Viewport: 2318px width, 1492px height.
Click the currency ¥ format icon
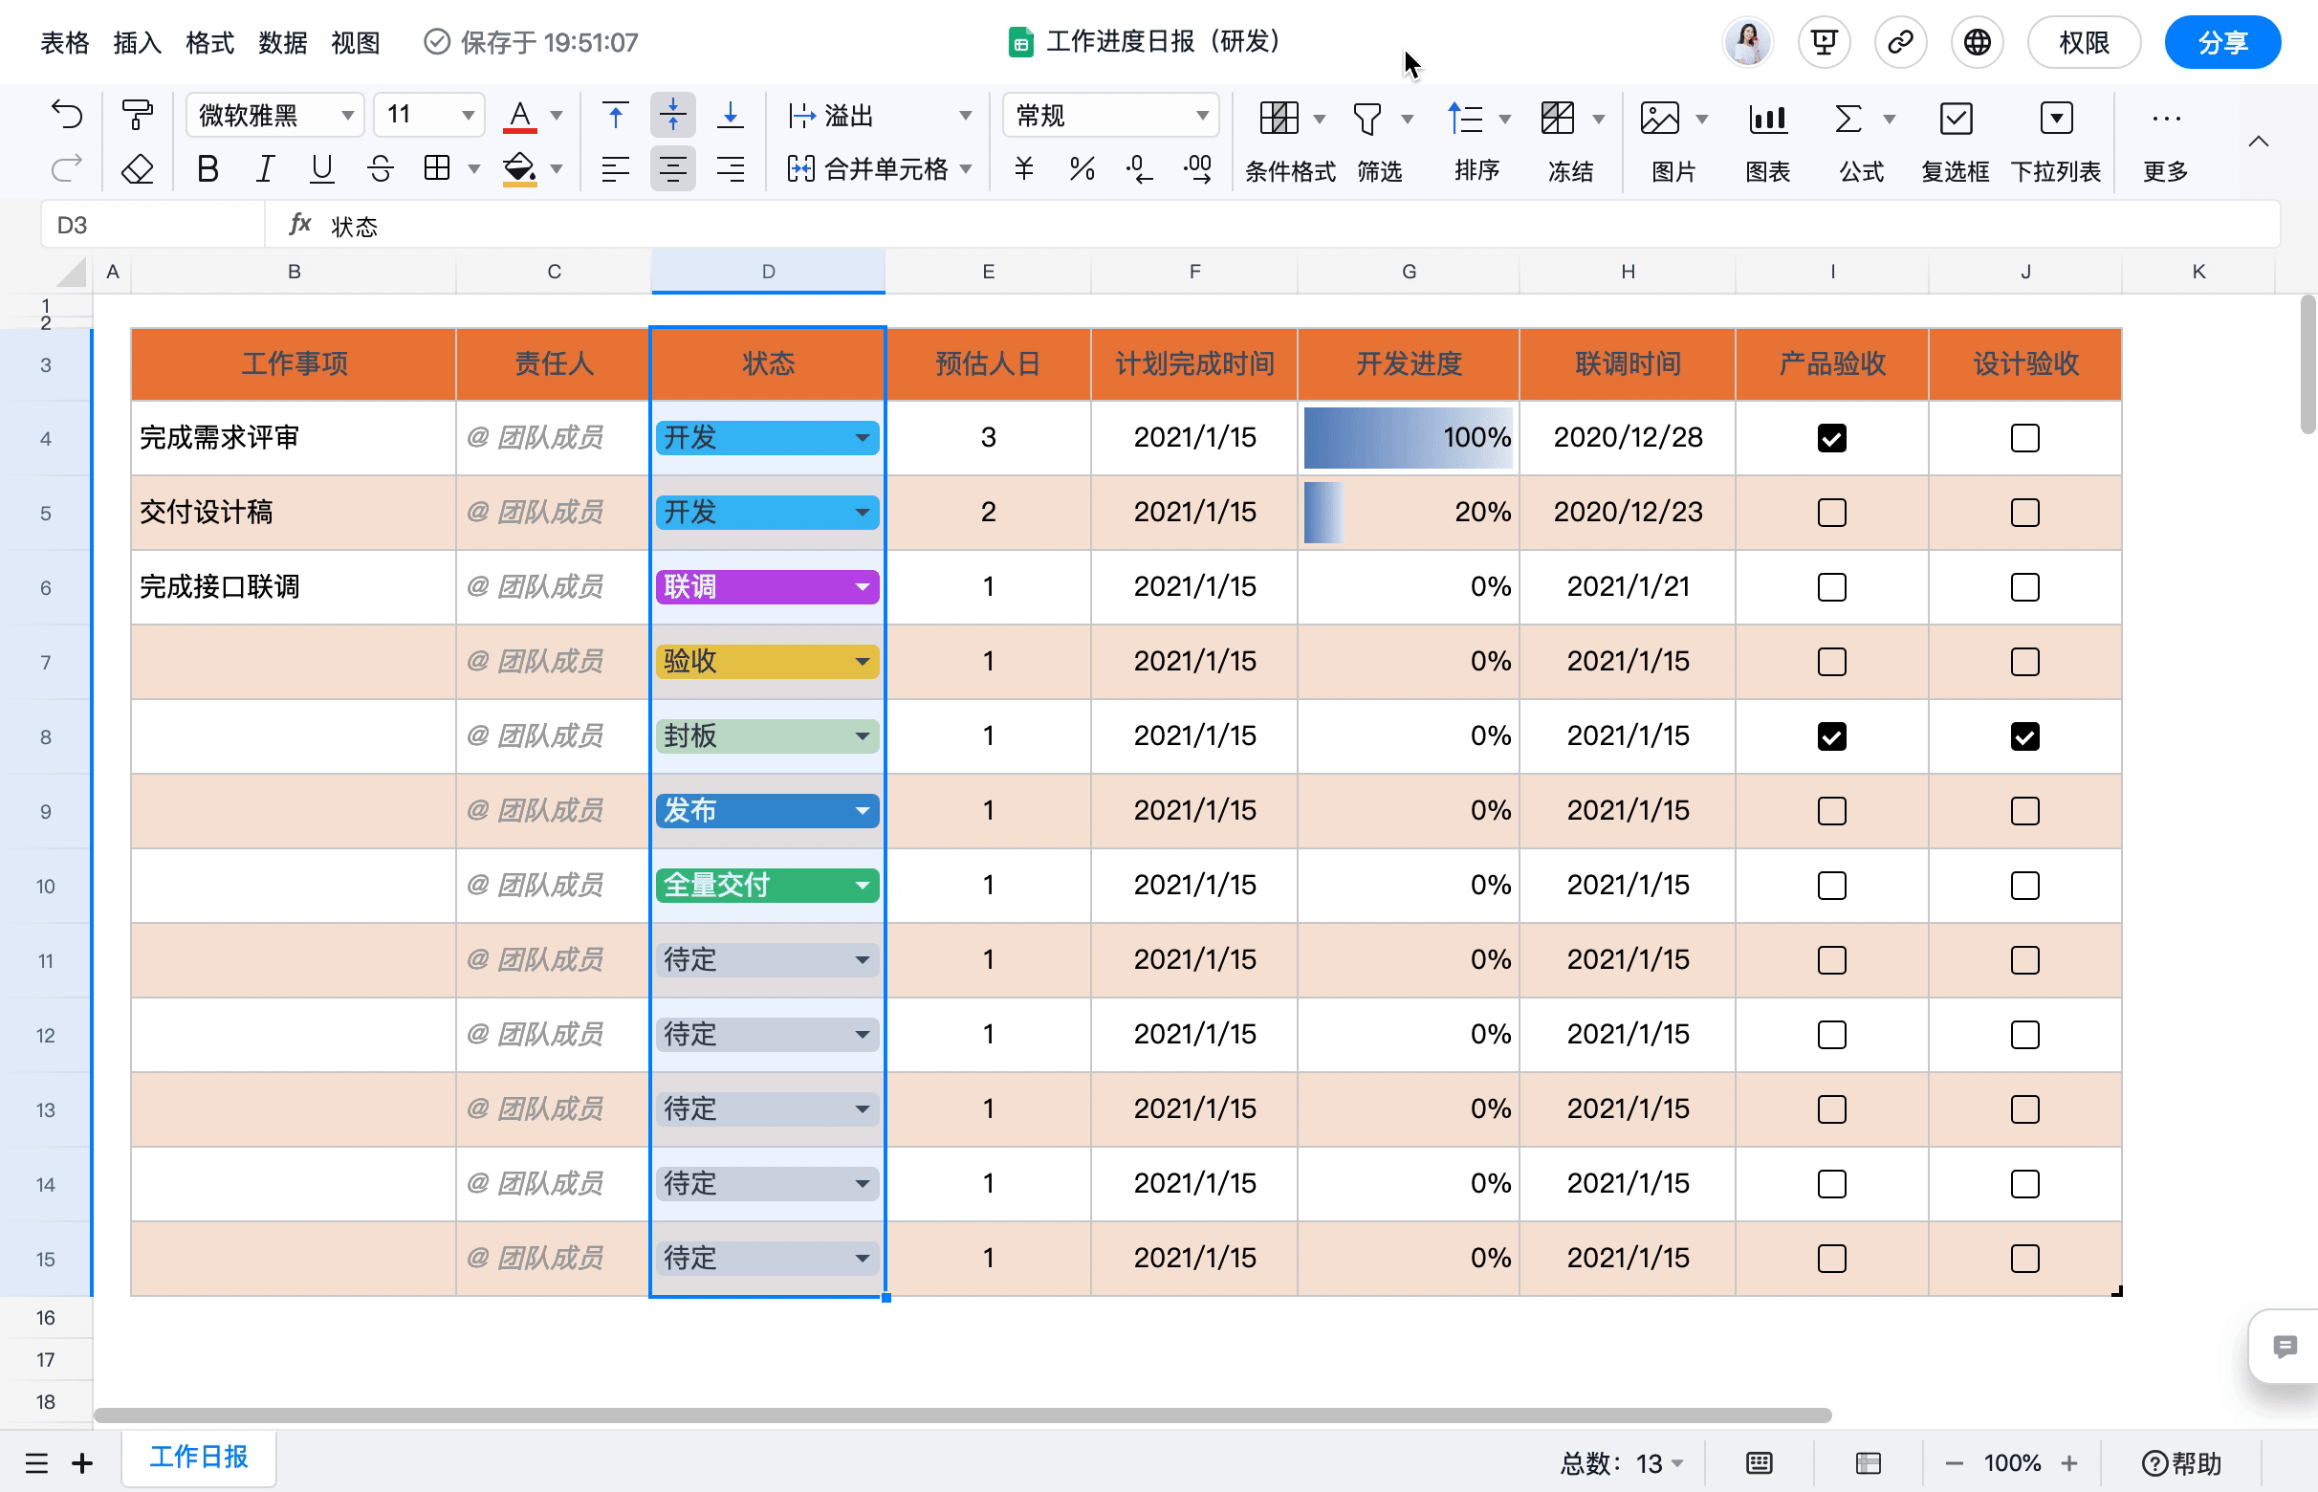pyautogui.click(x=1023, y=169)
